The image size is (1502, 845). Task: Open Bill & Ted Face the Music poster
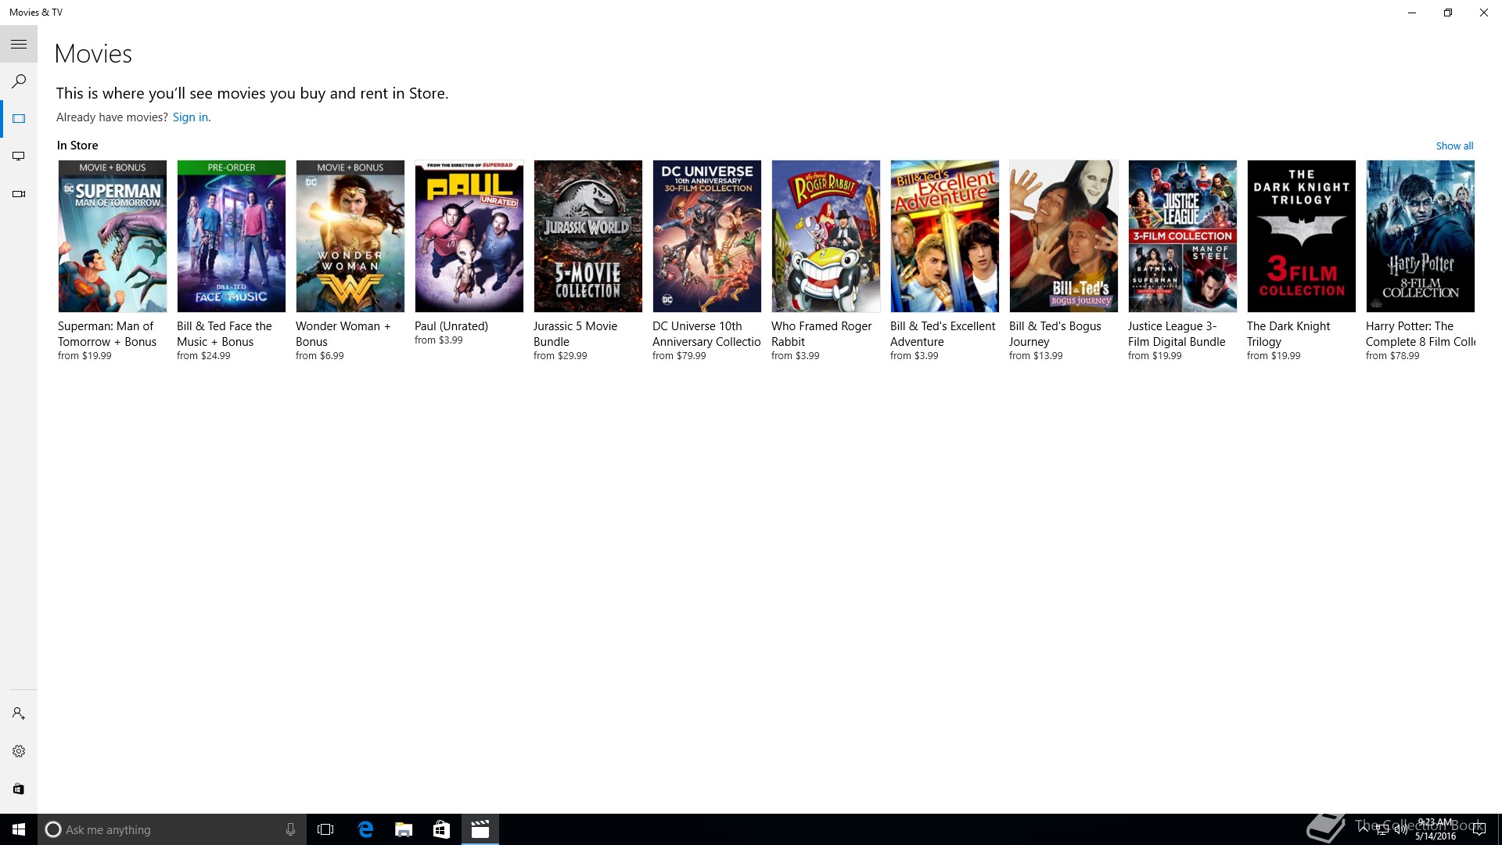tap(232, 236)
